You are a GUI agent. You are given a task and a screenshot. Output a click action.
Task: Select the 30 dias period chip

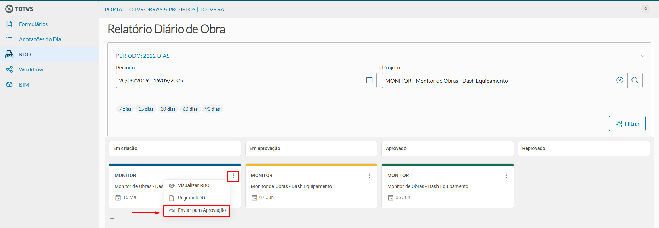click(x=168, y=109)
